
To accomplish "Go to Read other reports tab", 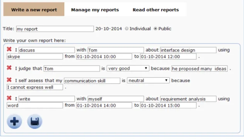I will click(156, 10).
